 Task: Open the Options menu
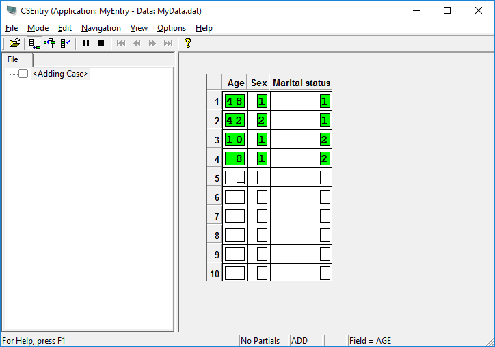pyautogui.click(x=171, y=28)
